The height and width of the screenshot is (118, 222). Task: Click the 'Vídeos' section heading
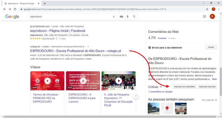pyautogui.click(x=35, y=67)
